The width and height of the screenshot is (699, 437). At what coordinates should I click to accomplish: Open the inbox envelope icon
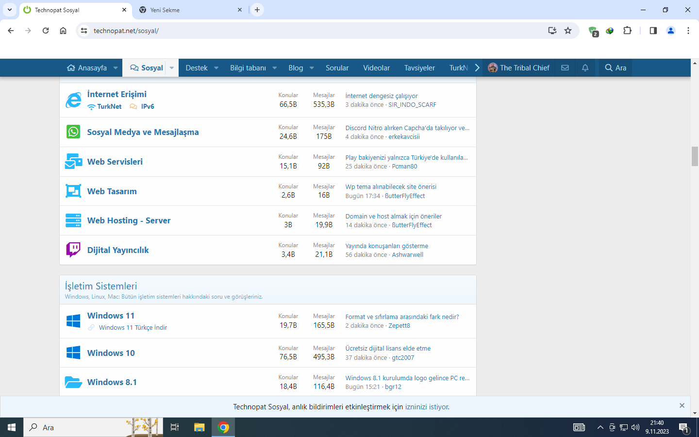[565, 68]
